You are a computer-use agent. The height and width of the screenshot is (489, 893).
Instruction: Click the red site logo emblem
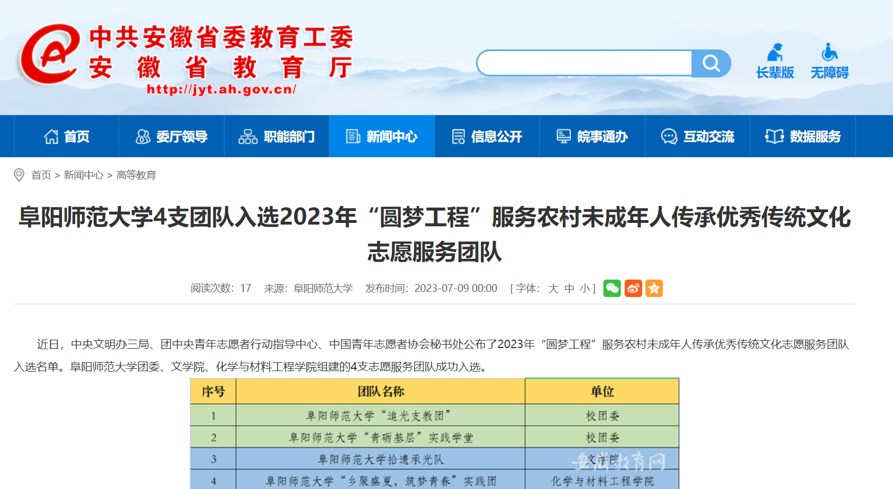tap(49, 55)
